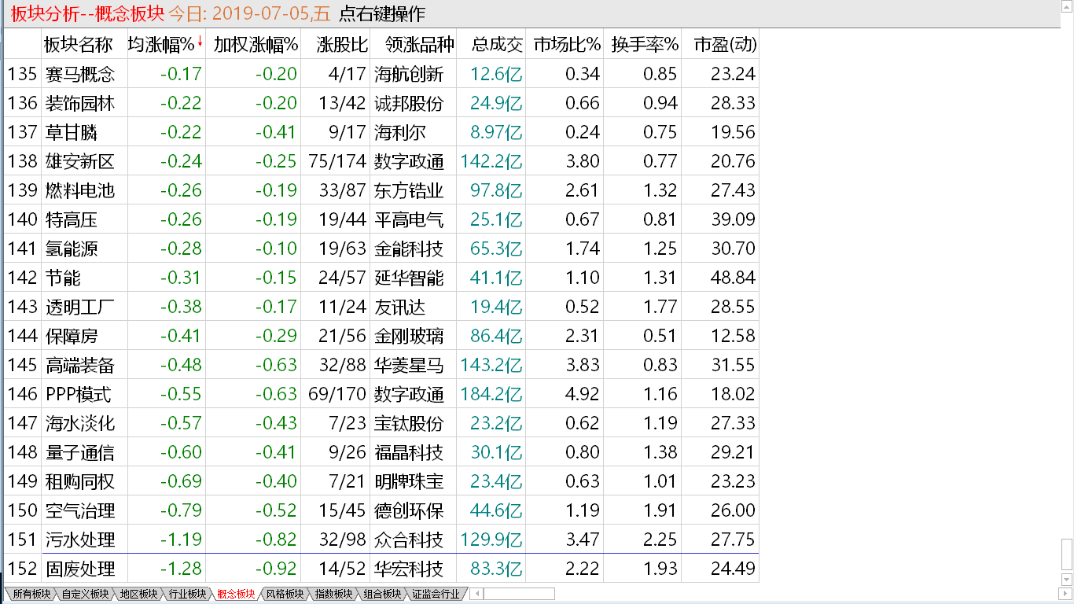Click leading stock 金能科技
The width and height of the screenshot is (1074, 604).
tap(409, 249)
